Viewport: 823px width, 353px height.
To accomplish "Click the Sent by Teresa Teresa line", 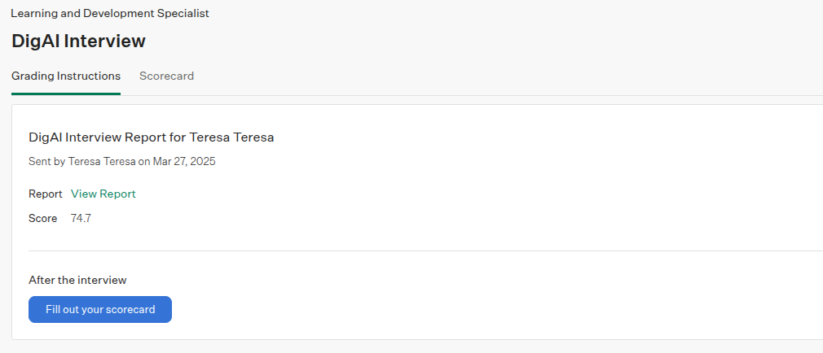I will click(121, 161).
